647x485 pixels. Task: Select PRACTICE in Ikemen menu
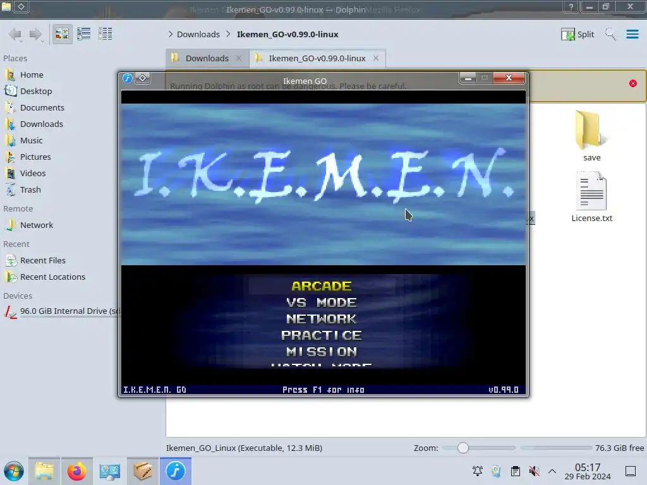pyautogui.click(x=322, y=335)
